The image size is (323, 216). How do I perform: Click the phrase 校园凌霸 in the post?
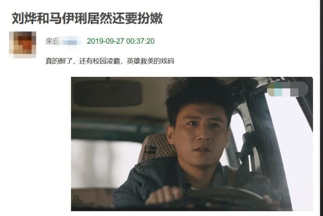click(106, 61)
